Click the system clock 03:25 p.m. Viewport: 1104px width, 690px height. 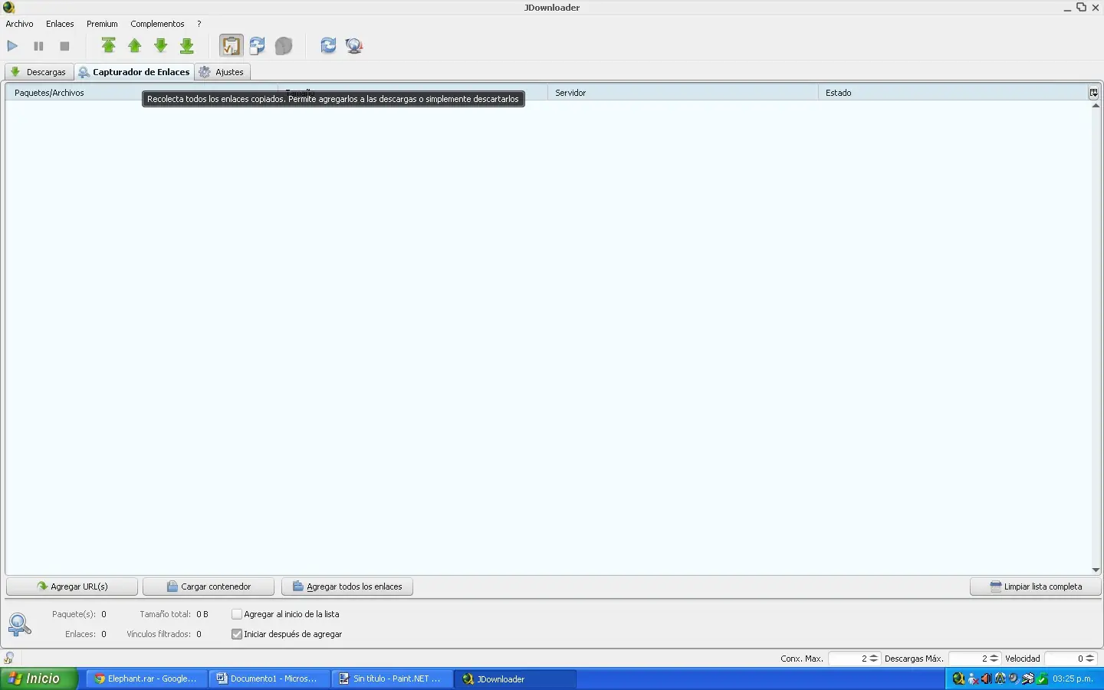coord(1073,678)
